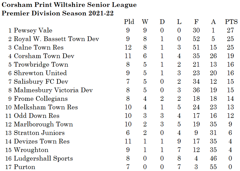The image size is (240, 171).
Task: Select Royal W. Bassett Town Dev row name
Action: (x=56, y=39)
